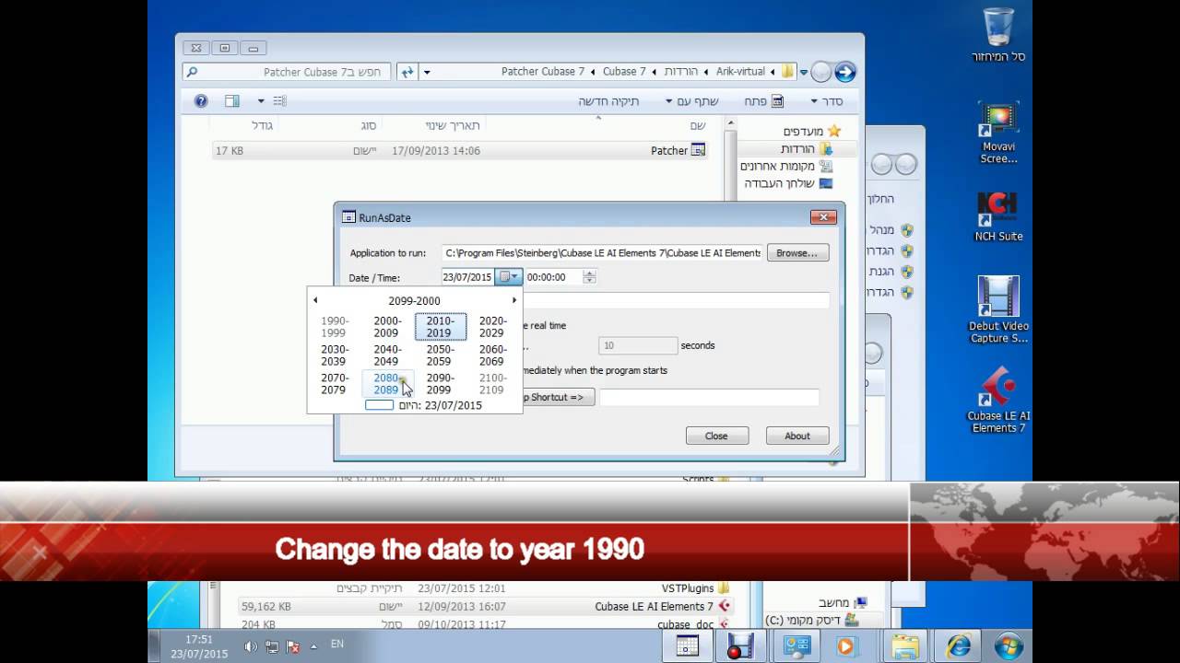
Task: Open the שתף עם (Share with) menu
Action: coord(690,100)
